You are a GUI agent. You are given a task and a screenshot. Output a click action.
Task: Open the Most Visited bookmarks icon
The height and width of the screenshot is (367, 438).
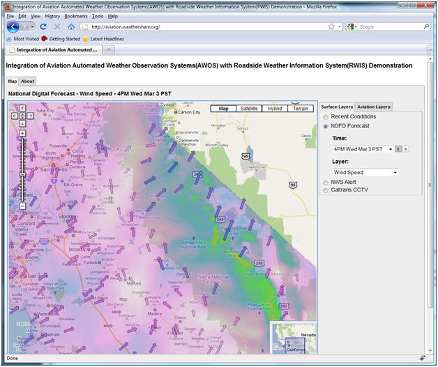(9, 39)
